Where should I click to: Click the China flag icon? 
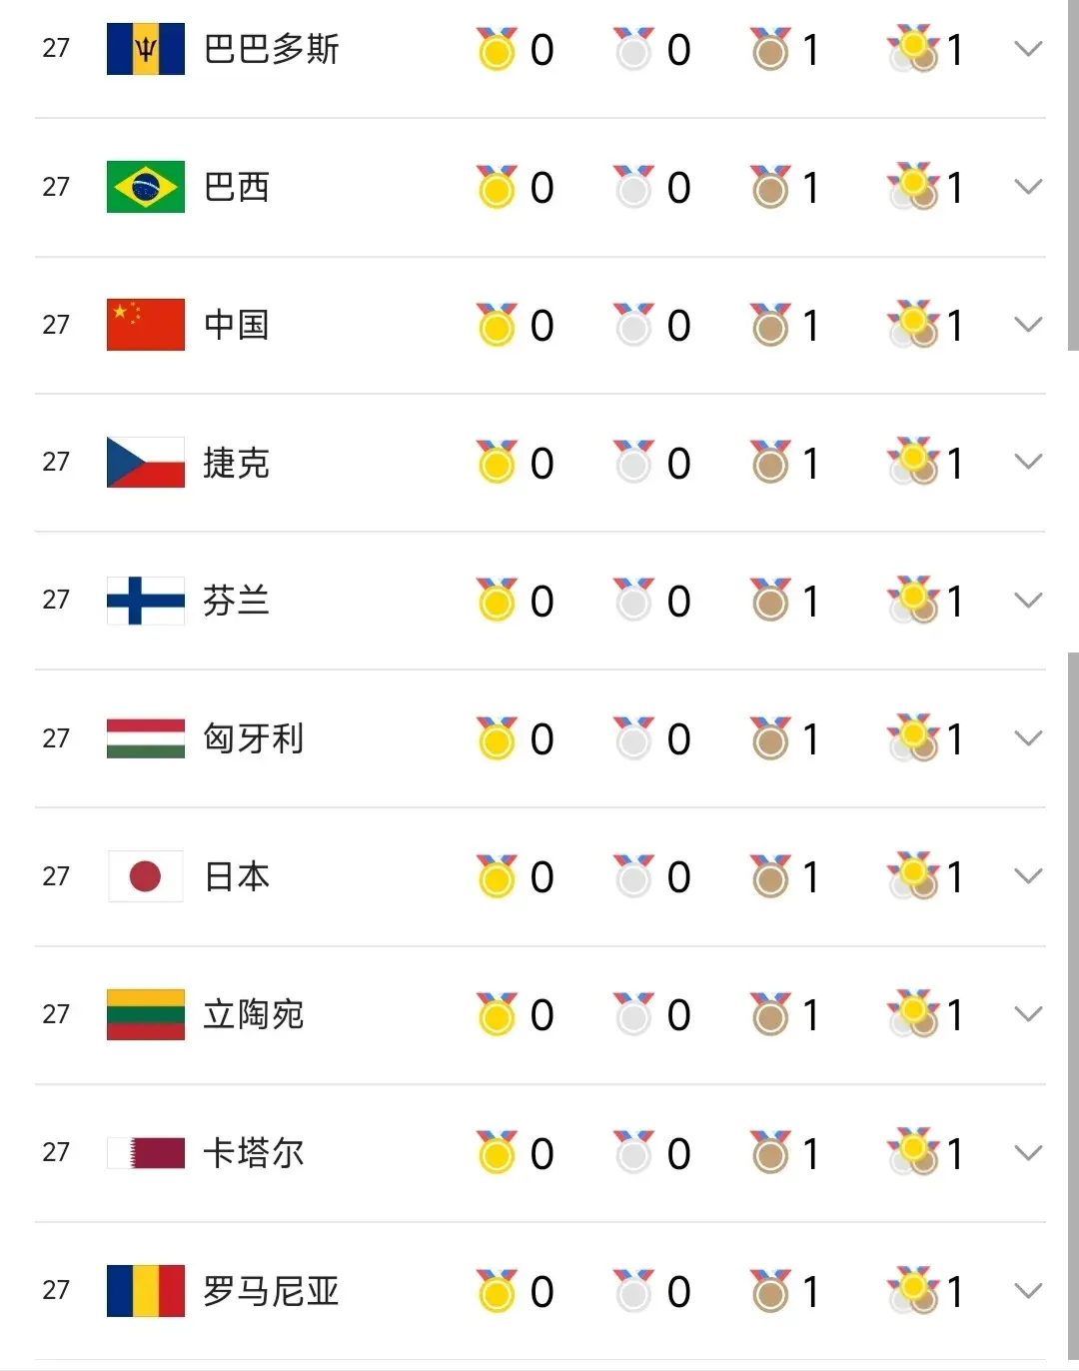146,325
